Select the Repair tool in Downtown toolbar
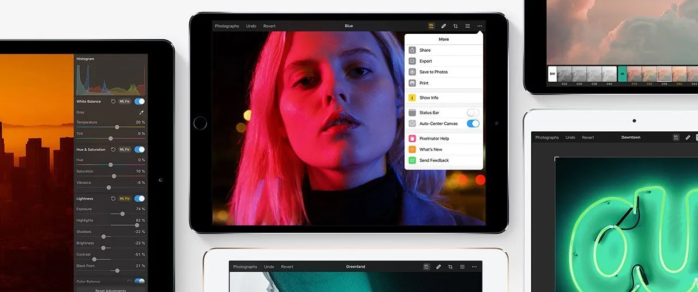This screenshot has height=292, width=698. (x=688, y=137)
